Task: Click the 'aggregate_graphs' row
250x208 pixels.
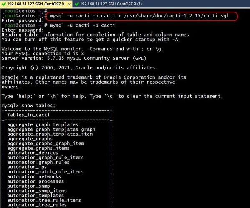Action: pyautogui.click(x=30, y=139)
